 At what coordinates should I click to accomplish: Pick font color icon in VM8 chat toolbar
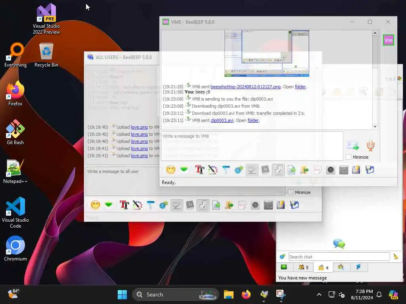(x=213, y=170)
